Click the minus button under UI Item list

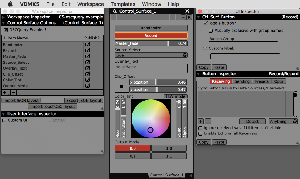tap(13, 93)
